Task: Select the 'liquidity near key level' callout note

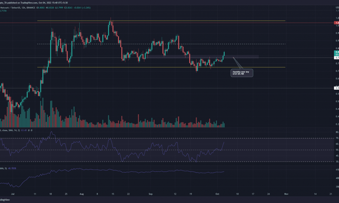Action: [x=242, y=73]
